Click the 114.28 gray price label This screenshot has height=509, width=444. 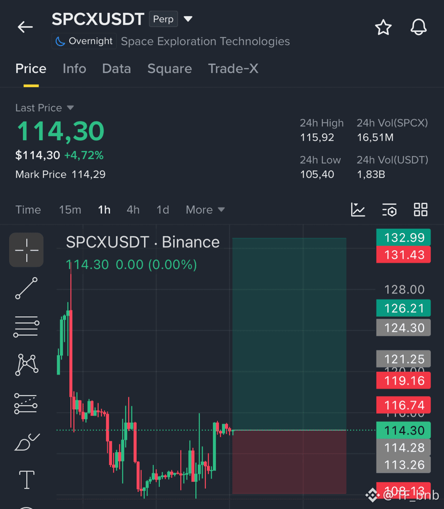tap(403, 447)
